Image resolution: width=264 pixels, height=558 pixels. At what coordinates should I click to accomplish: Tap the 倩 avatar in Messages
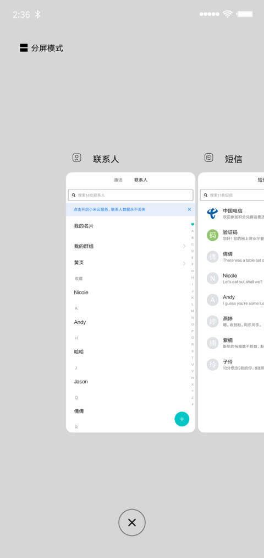pyautogui.click(x=212, y=257)
